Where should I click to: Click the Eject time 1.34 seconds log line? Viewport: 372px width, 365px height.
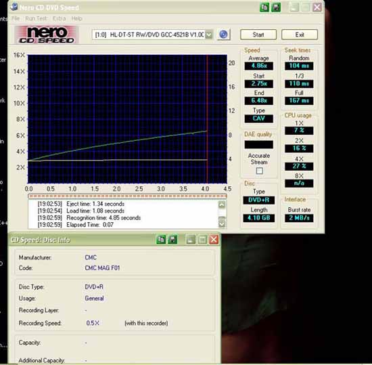pos(81,204)
